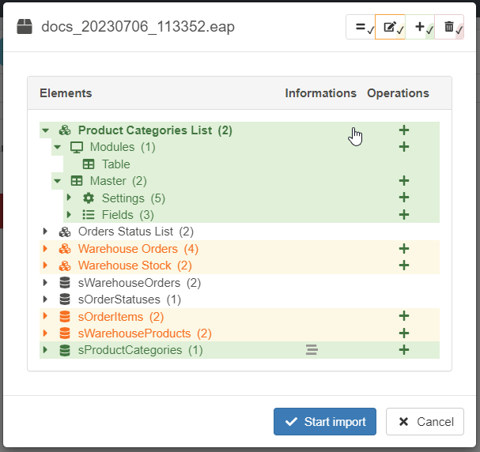Toggle the modified-items filter button

pos(391,27)
